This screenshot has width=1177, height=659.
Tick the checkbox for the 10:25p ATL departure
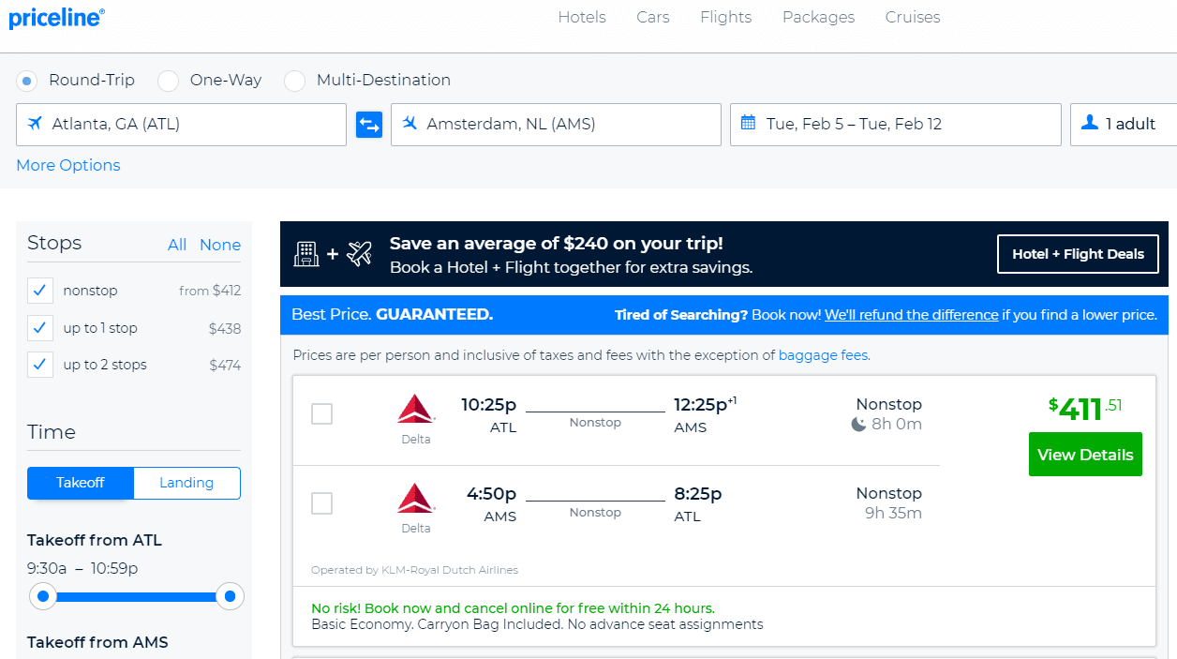click(x=322, y=413)
